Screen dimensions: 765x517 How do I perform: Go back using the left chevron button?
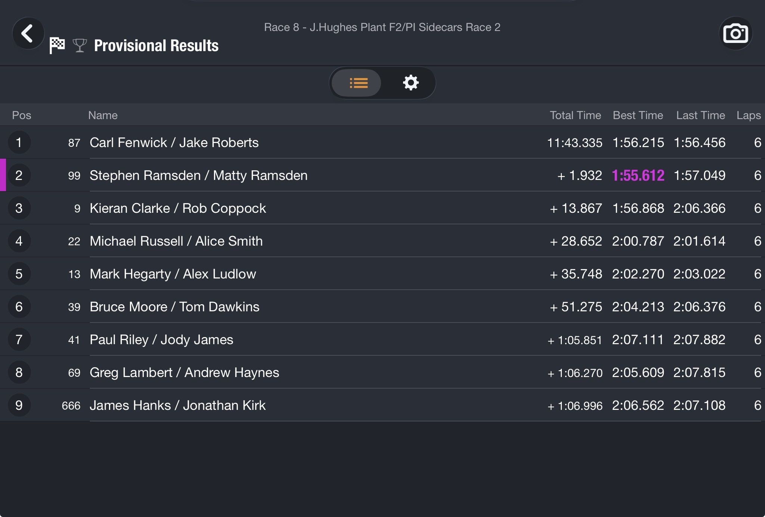coord(28,34)
